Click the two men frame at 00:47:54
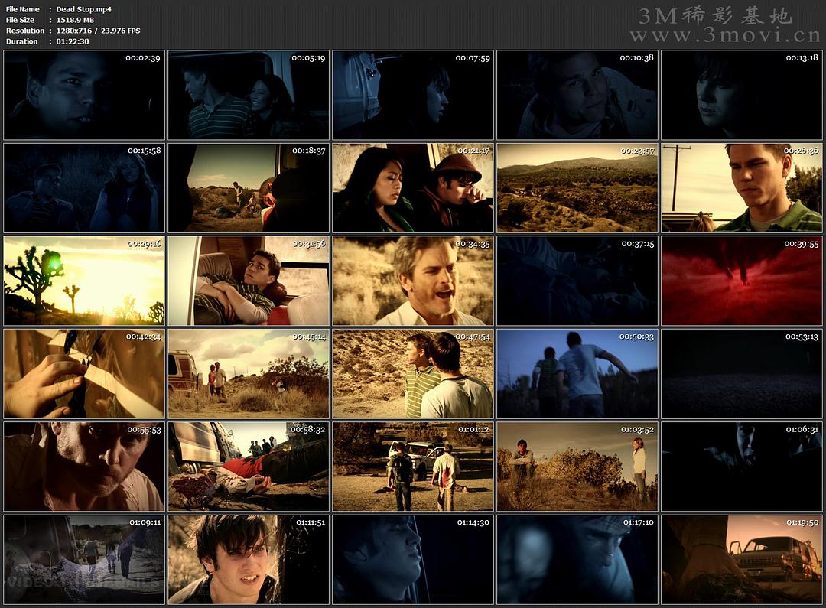The image size is (826, 608). click(x=413, y=374)
